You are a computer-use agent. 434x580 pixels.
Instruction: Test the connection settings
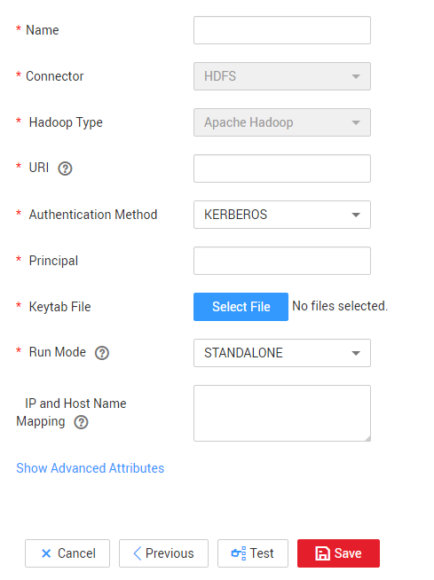click(253, 553)
